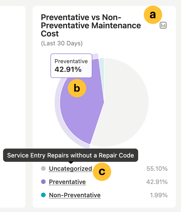Screen dimensions: 181x212
Task: Open the Uncategorized legend link
Action: pyautogui.click(x=71, y=168)
